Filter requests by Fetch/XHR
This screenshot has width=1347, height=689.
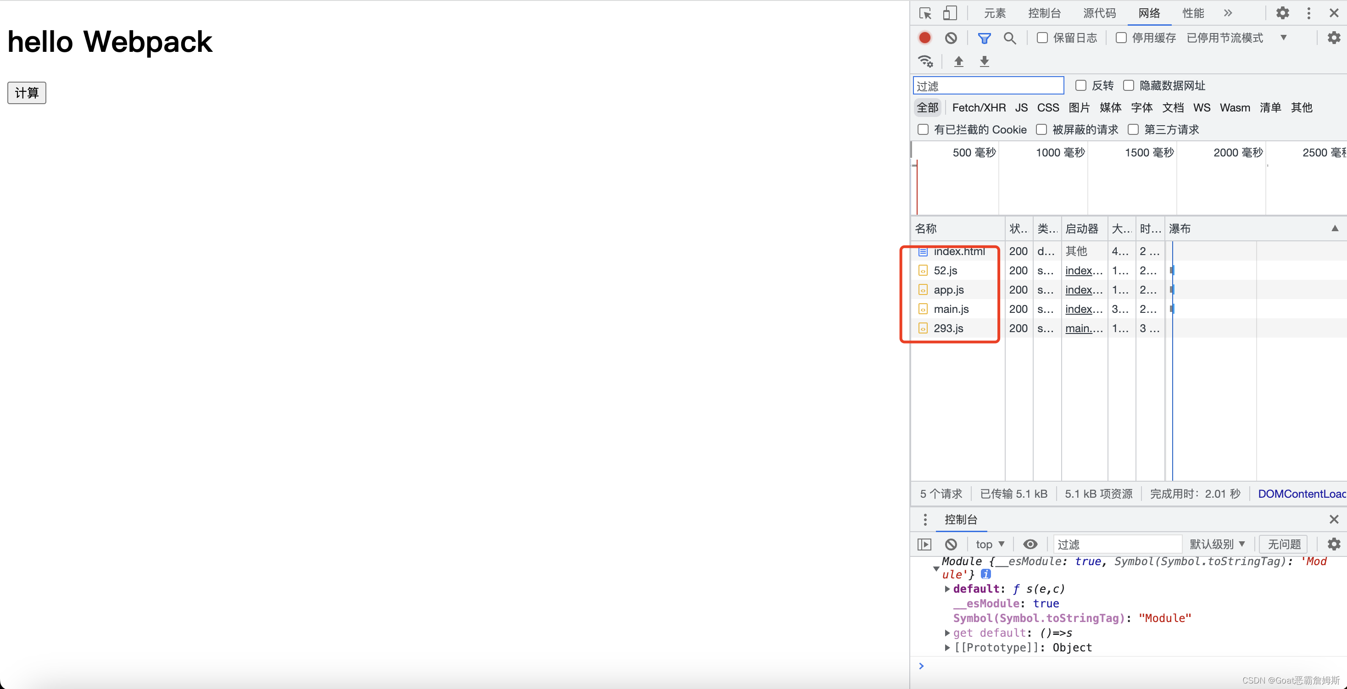pos(978,108)
